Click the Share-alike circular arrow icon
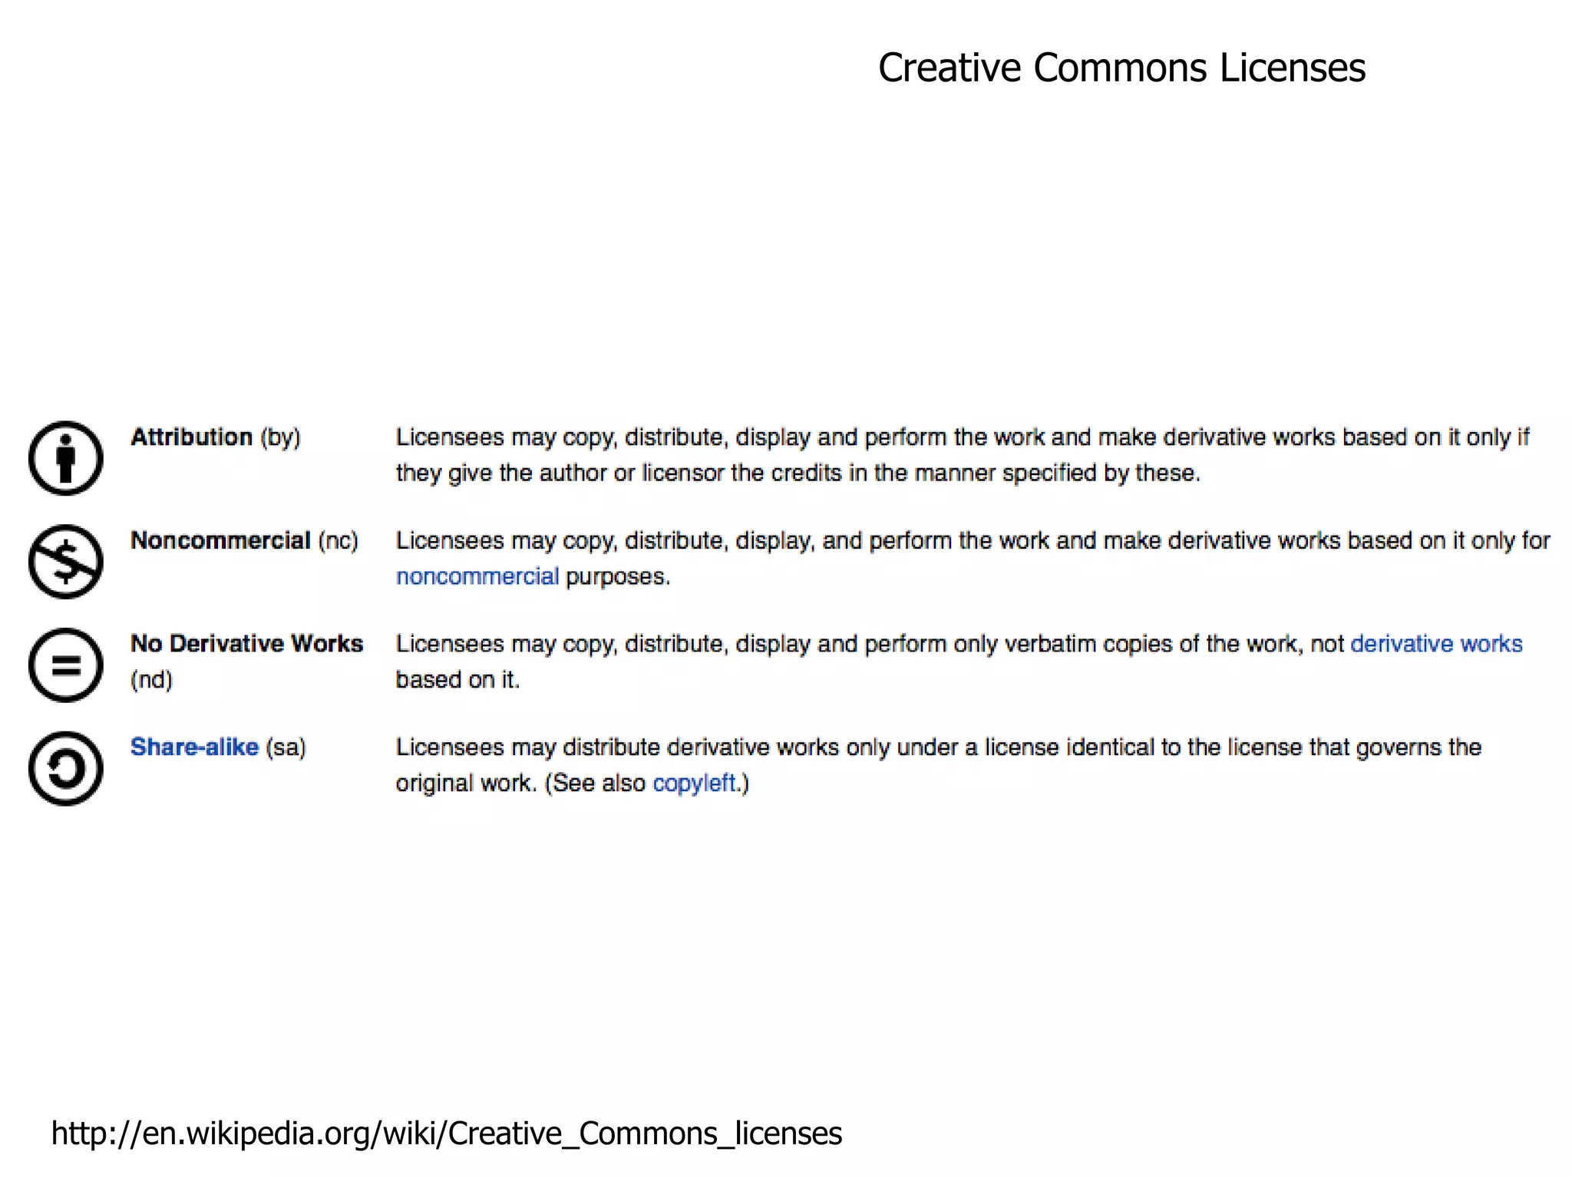The height and width of the screenshot is (1178, 1572). tap(65, 768)
